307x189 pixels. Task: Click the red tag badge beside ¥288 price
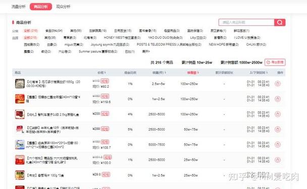click(x=105, y=114)
